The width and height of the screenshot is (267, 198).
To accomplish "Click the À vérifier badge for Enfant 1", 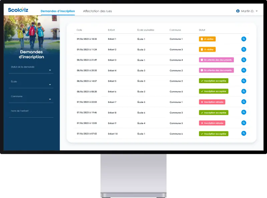I will pos(207,39).
